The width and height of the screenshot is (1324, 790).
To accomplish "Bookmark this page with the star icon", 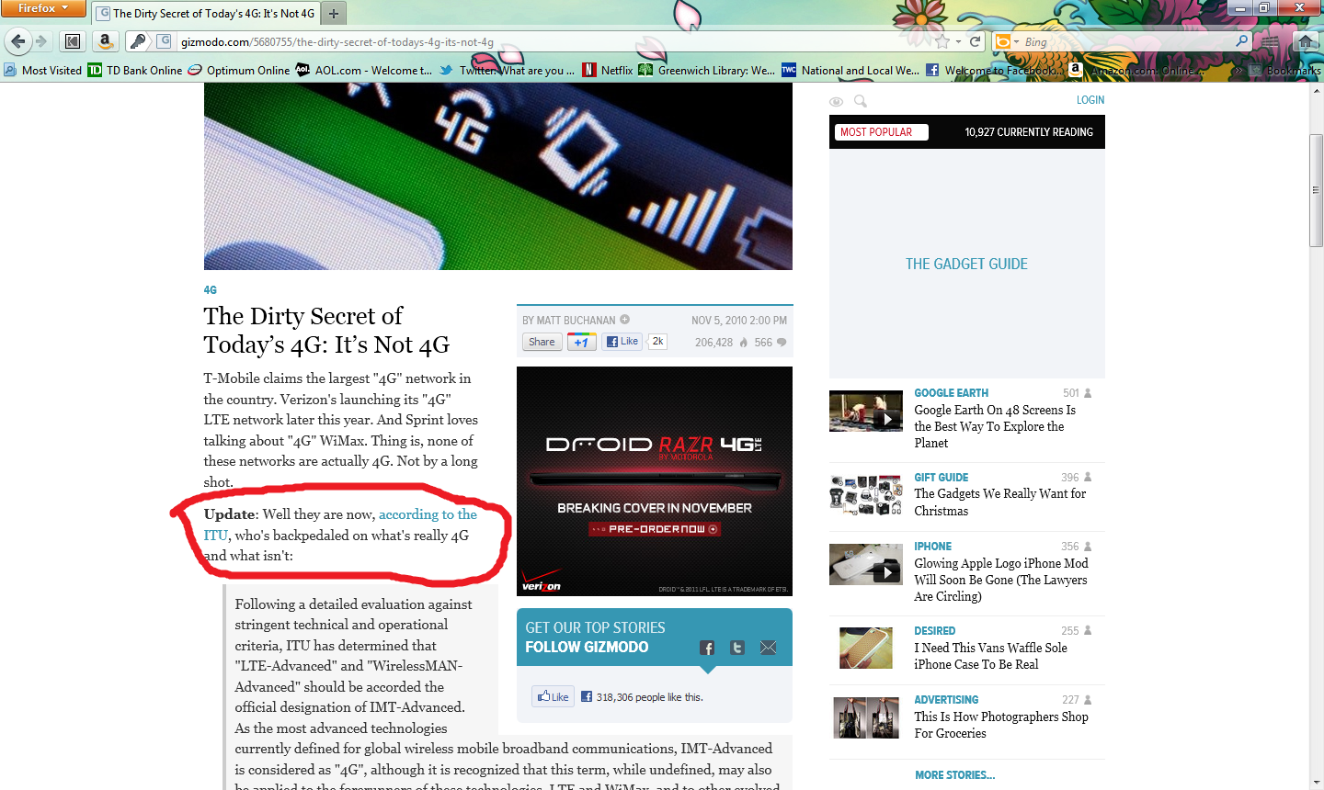I will 942,41.
